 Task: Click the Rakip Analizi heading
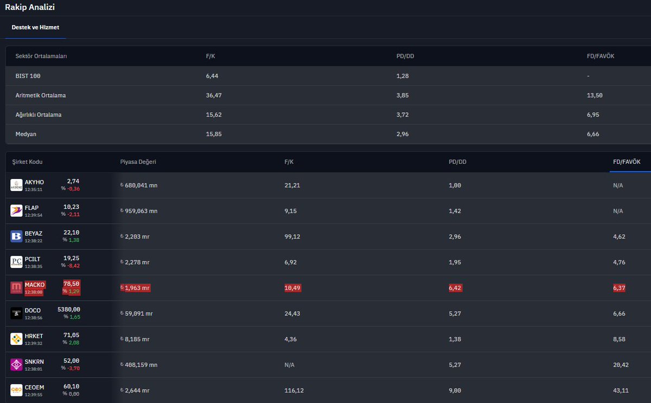pos(30,7)
